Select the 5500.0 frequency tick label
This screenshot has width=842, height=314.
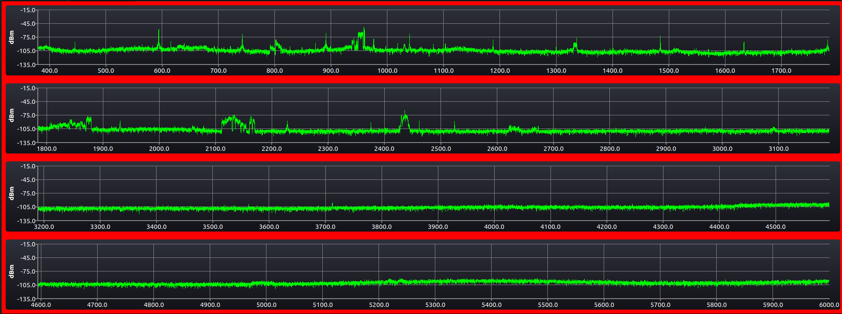pos(548,305)
